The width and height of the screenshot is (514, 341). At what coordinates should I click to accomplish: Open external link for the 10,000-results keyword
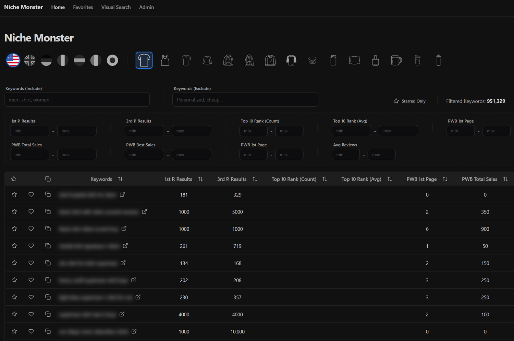(134, 331)
